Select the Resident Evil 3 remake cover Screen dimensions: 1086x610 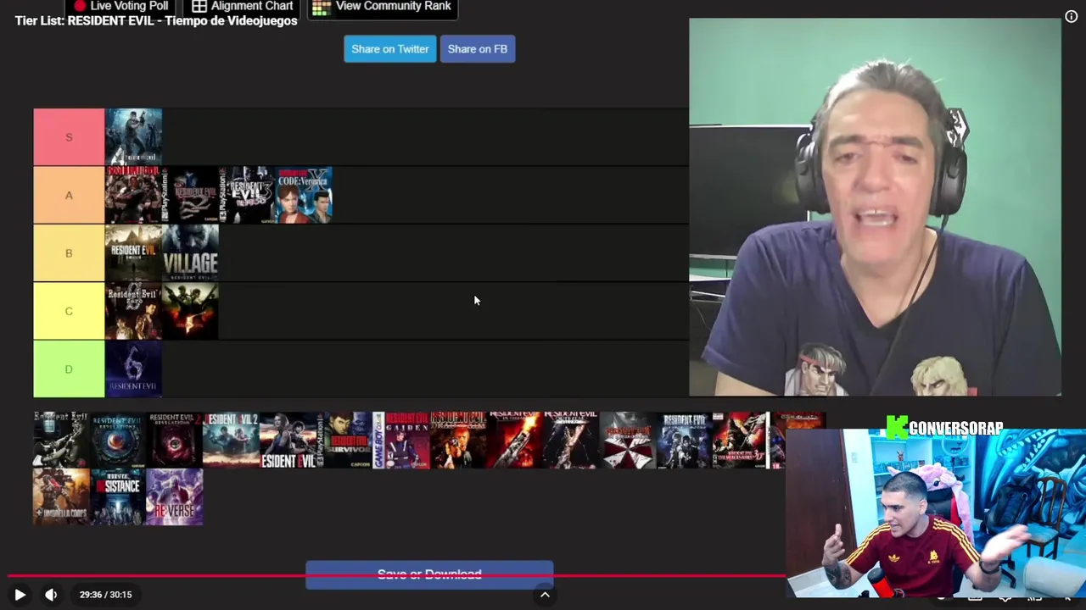[x=288, y=440]
